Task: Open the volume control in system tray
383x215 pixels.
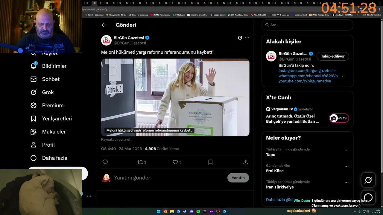Action: click(368, 211)
